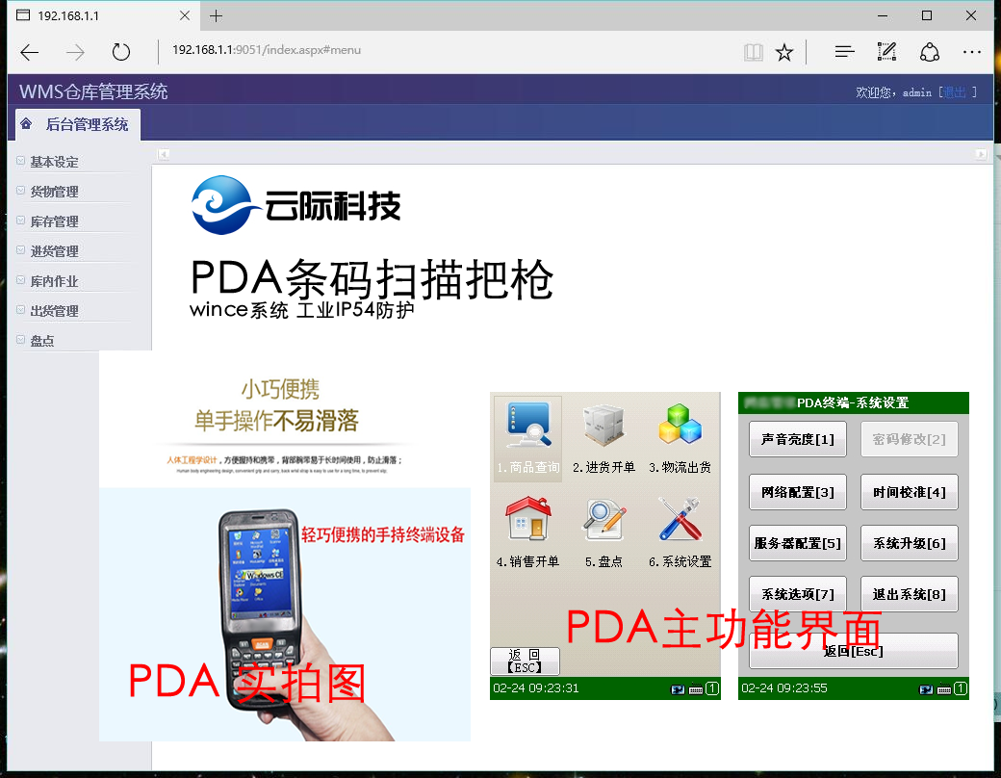Add page to favorites star icon

(x=784, y=52)
